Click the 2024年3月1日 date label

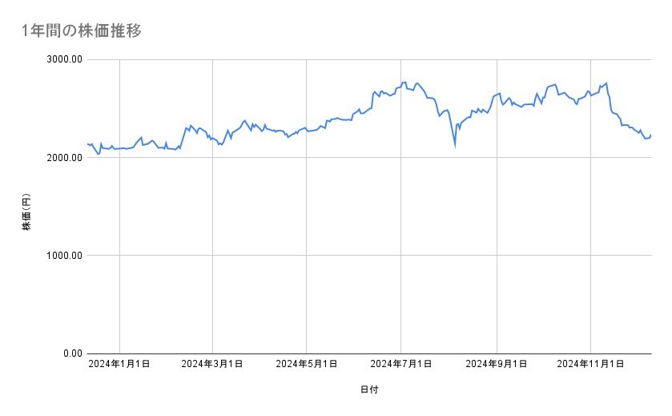click(x=212, y=365)
